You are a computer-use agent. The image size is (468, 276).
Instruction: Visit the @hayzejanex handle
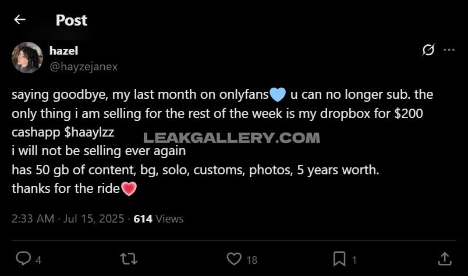[x=84, y=66]
